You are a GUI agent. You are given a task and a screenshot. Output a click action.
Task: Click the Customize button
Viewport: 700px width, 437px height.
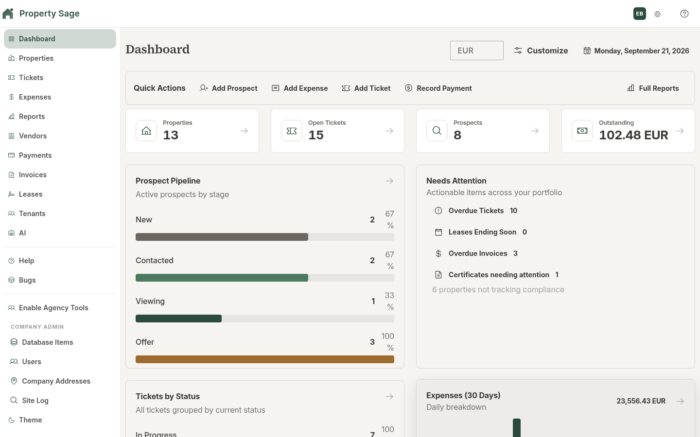point(541,50)
